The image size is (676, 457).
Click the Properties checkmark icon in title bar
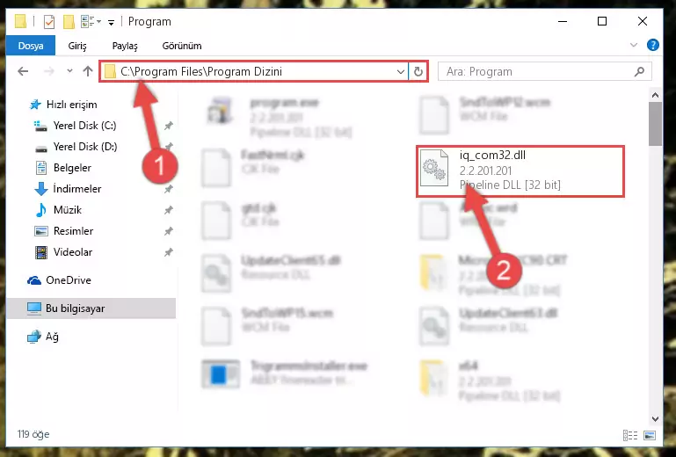49,22
